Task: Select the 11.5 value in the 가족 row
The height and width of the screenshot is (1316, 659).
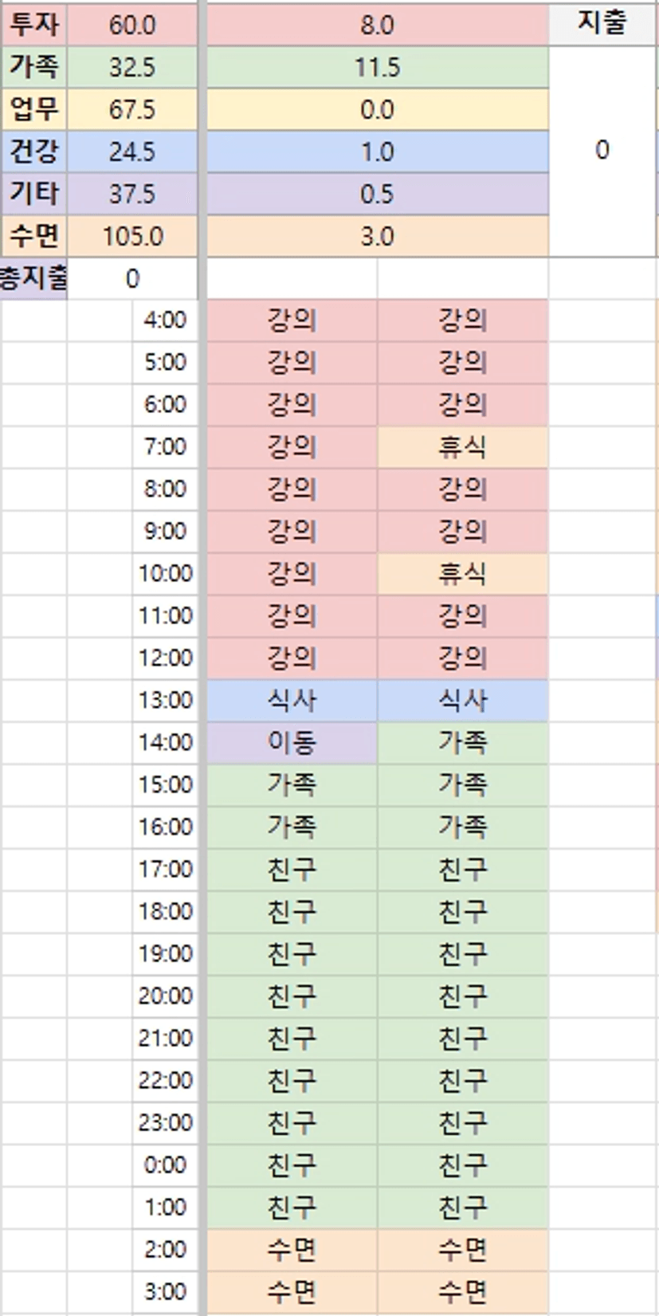Action: click(x=377, y=67)
